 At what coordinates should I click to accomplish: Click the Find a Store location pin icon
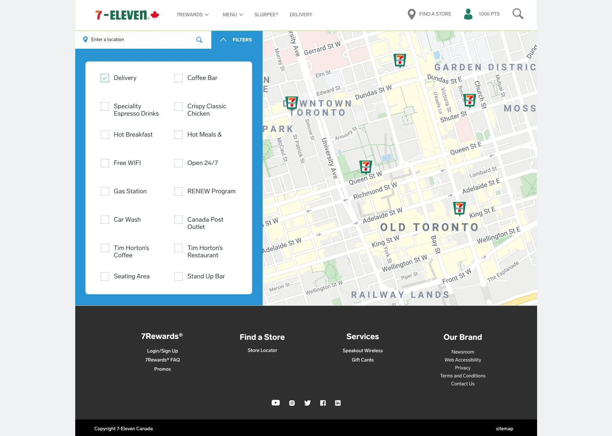coord(412,14)
